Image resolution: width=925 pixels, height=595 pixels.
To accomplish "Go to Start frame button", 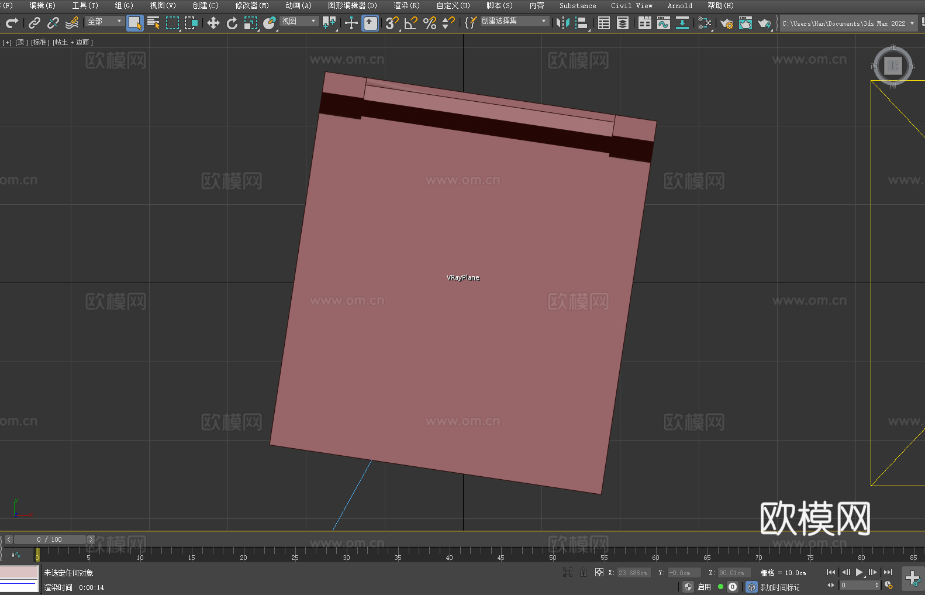I will tap(831, 572).
